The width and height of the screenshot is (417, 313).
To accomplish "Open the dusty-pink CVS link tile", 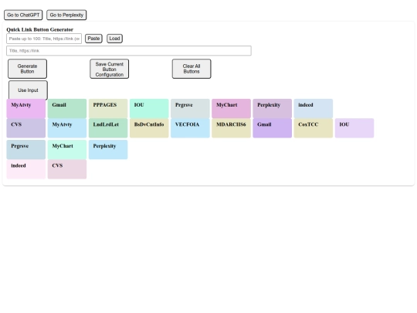I will pos(67,169).
